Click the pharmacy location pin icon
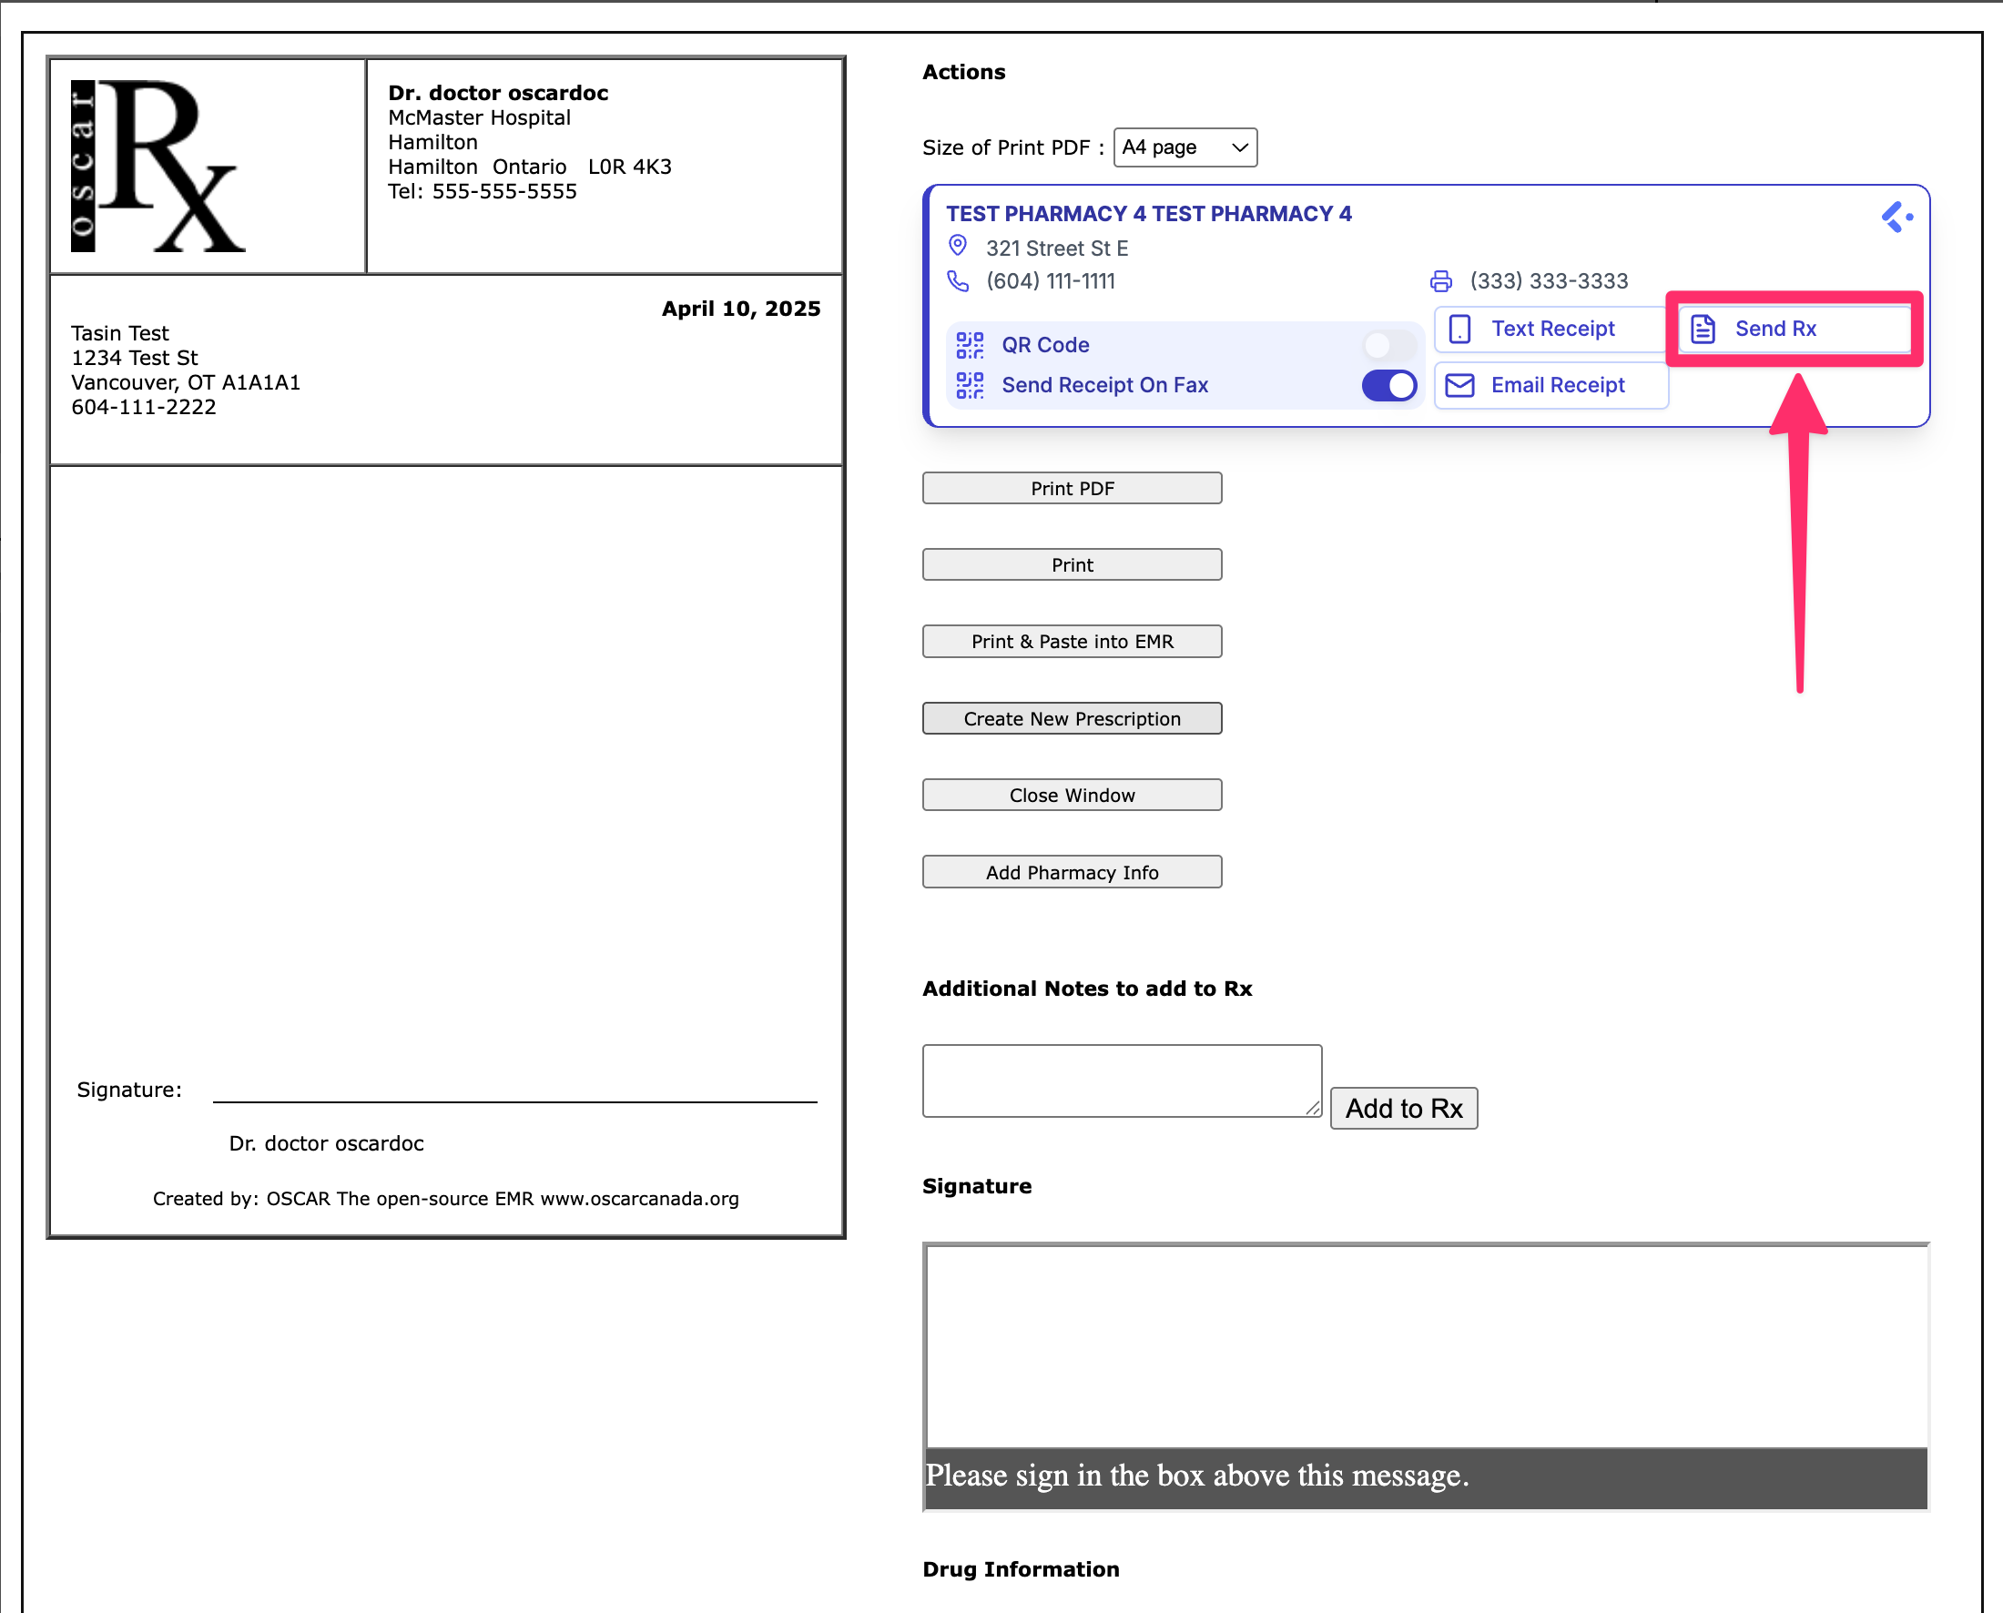The width and height of the screenshot is (2003, 1613). tap(958, 246)
